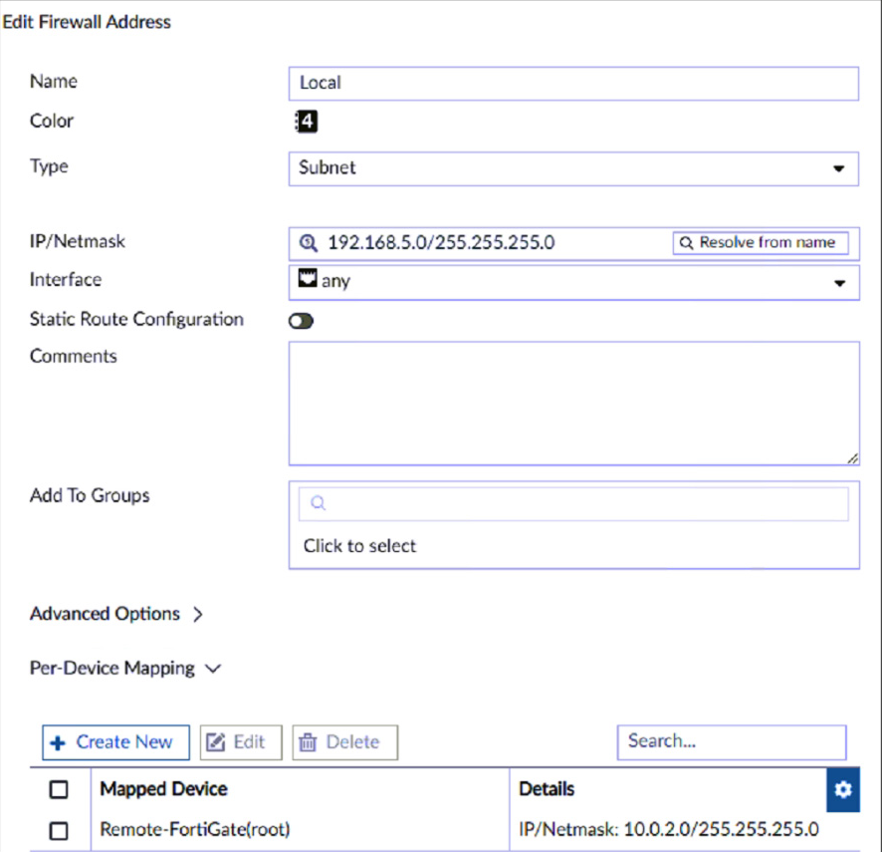
Task: Click the Resolve from name button
Action: click(x=761, y=242)
